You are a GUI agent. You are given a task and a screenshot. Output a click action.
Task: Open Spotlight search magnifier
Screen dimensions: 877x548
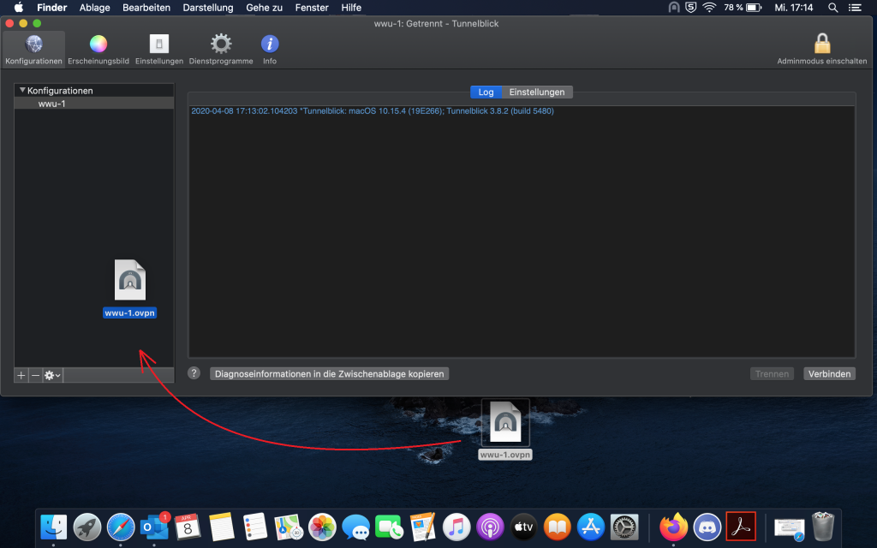(832, 7)
